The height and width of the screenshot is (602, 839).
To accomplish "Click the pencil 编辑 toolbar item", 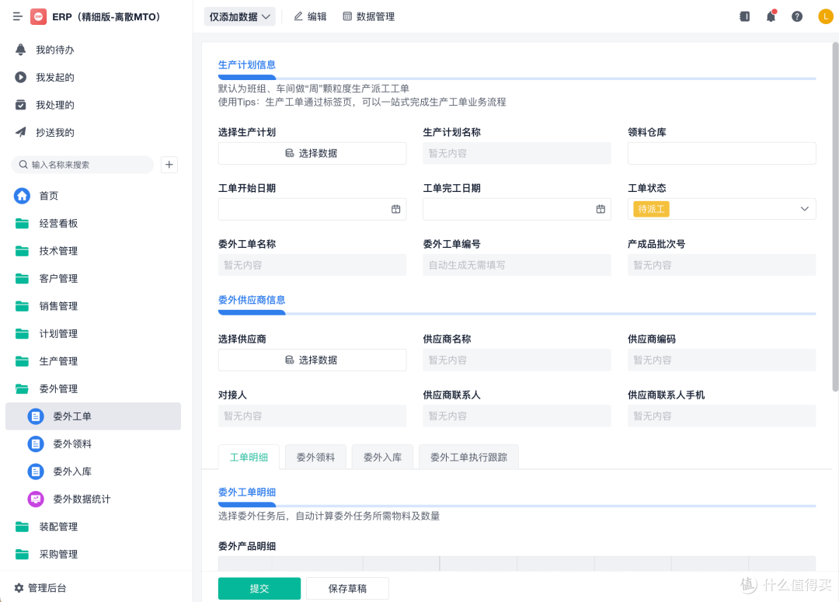I will point(310,16).
